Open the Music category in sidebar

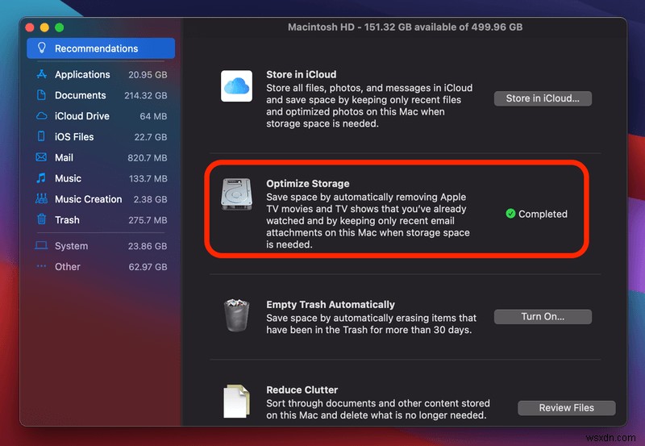click(x=101, y=178)
